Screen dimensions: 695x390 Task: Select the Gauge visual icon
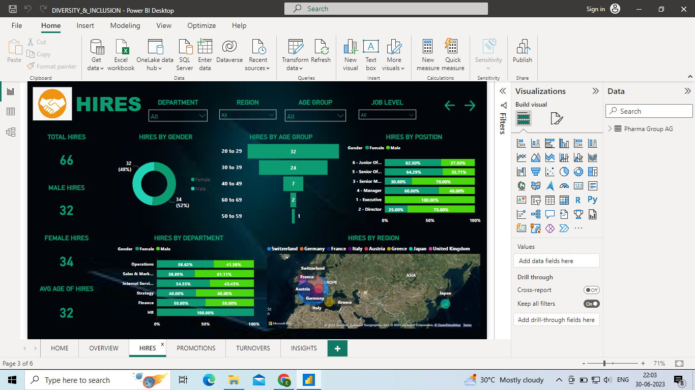click(x=564, y=186)
